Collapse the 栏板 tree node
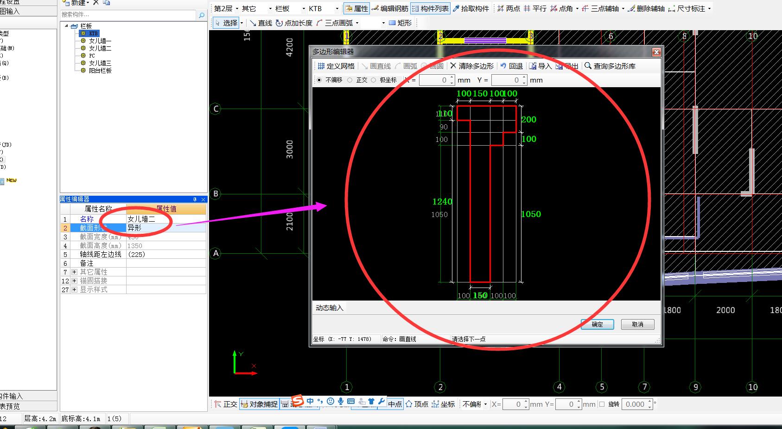782x429 pixels. 67,26
